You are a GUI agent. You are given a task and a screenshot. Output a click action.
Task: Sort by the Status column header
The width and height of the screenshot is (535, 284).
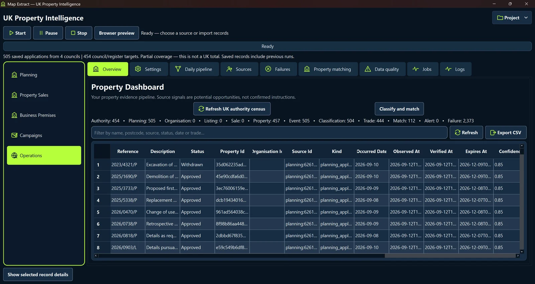tap(197, 151)
